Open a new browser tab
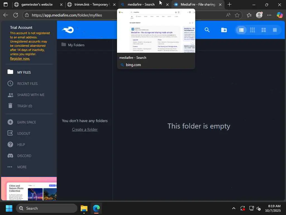The height and width of the screenshot is (215, 286). [x=230, y=4]
